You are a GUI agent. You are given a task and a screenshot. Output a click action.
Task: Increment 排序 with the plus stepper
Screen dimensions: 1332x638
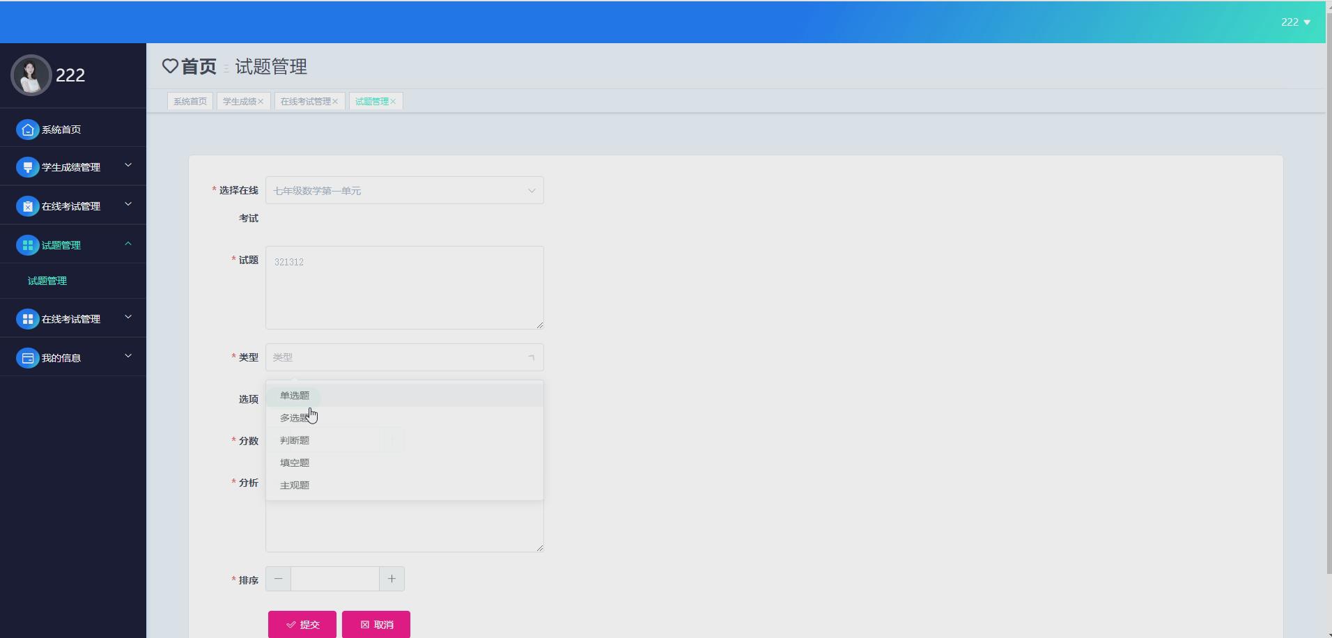point(392,579)
